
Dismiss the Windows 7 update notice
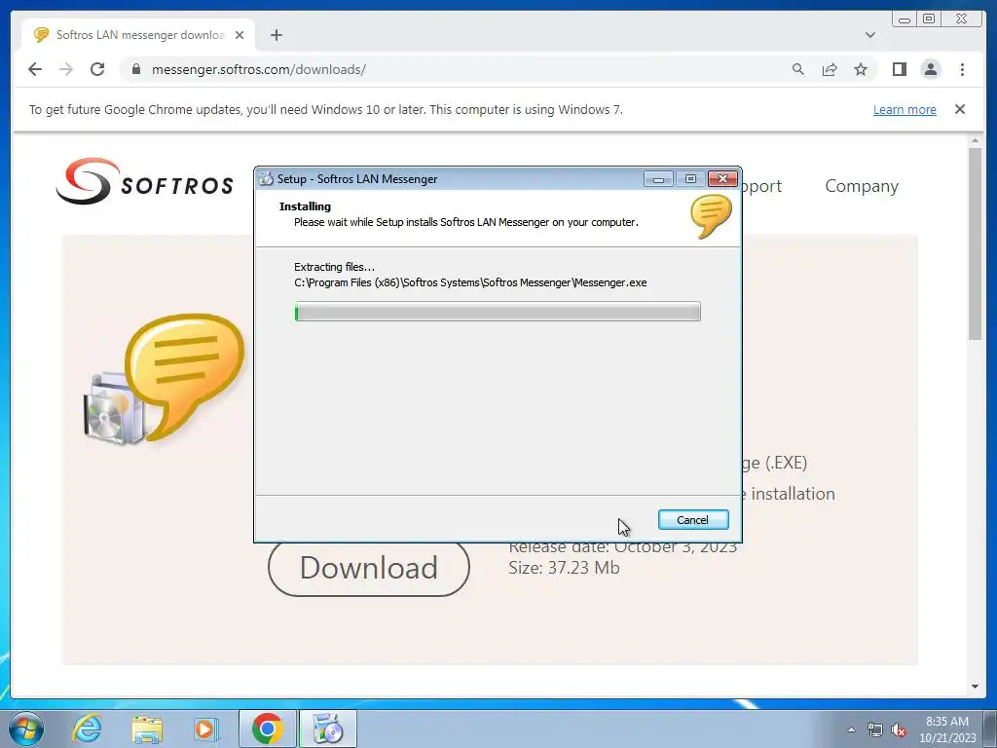point(960,109)
